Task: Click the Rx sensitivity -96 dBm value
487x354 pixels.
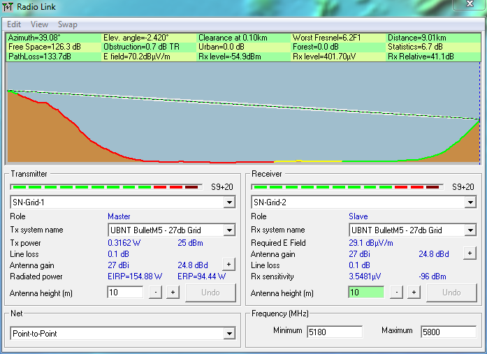Action: (433, 276)
